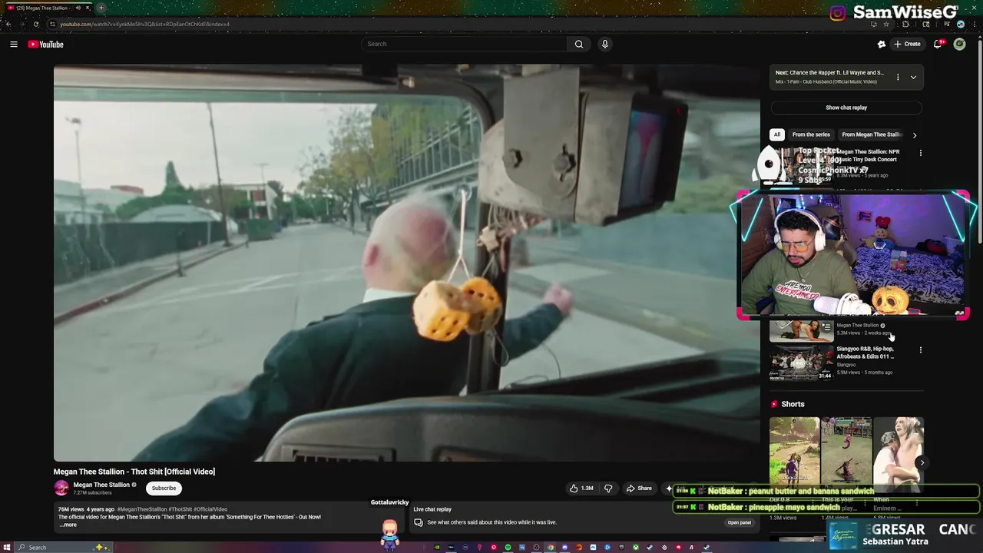Open a new browser tab
Screen dimensions: 983x553
(x=101, y=8)
